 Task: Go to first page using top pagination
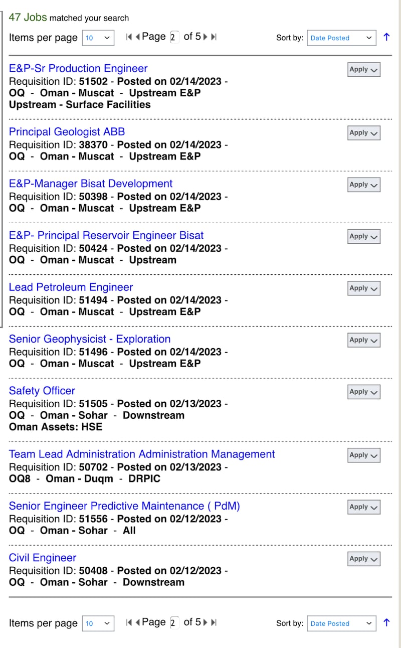[x=129, y=37]
